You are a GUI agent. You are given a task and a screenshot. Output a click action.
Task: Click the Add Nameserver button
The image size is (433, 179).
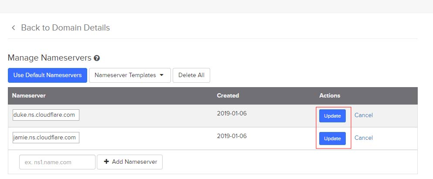click(130, 162)
